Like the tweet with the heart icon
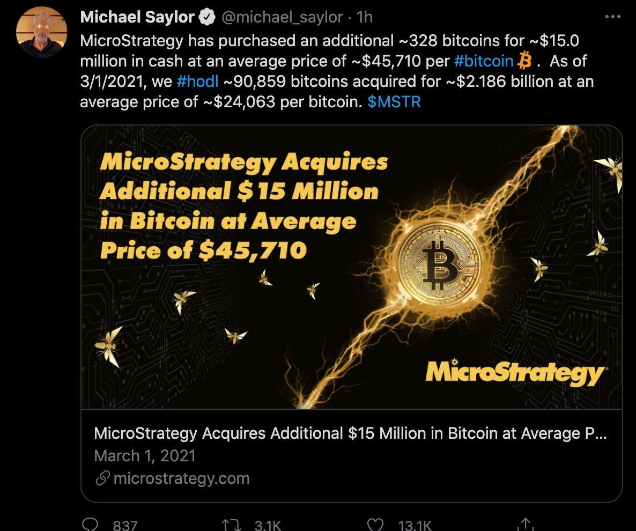 coord(375,525)
